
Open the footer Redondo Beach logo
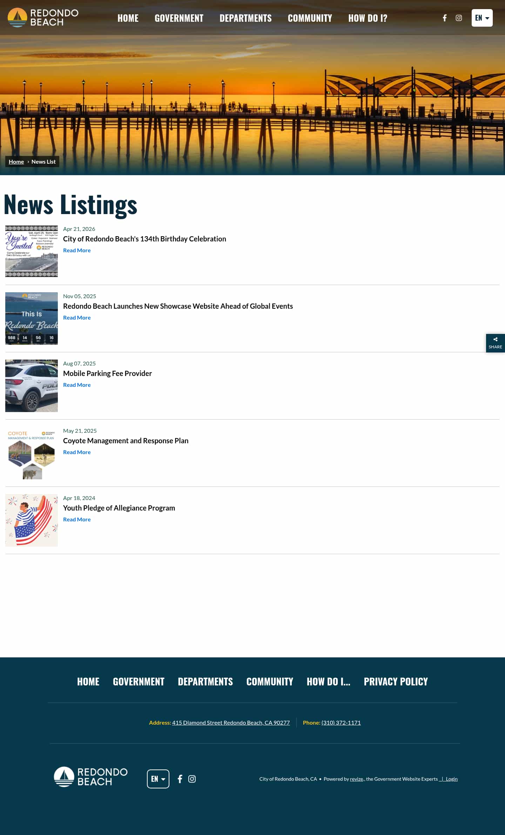click(x=90, y=777)
